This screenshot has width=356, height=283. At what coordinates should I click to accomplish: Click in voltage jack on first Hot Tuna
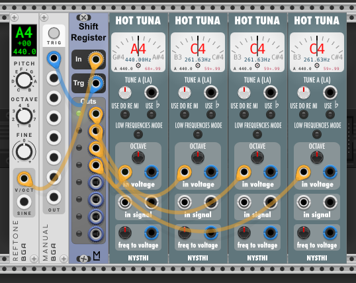click(x=125, y=172)
